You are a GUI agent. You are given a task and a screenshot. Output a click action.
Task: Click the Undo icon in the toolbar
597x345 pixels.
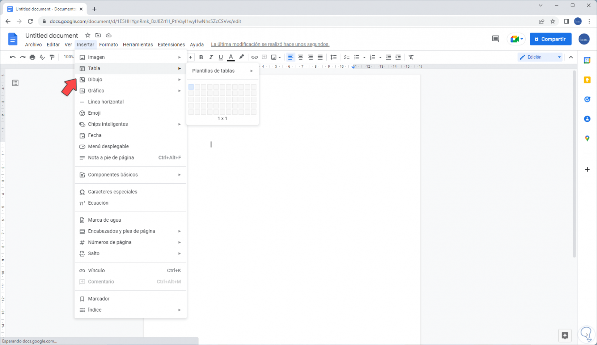(13, 57)
